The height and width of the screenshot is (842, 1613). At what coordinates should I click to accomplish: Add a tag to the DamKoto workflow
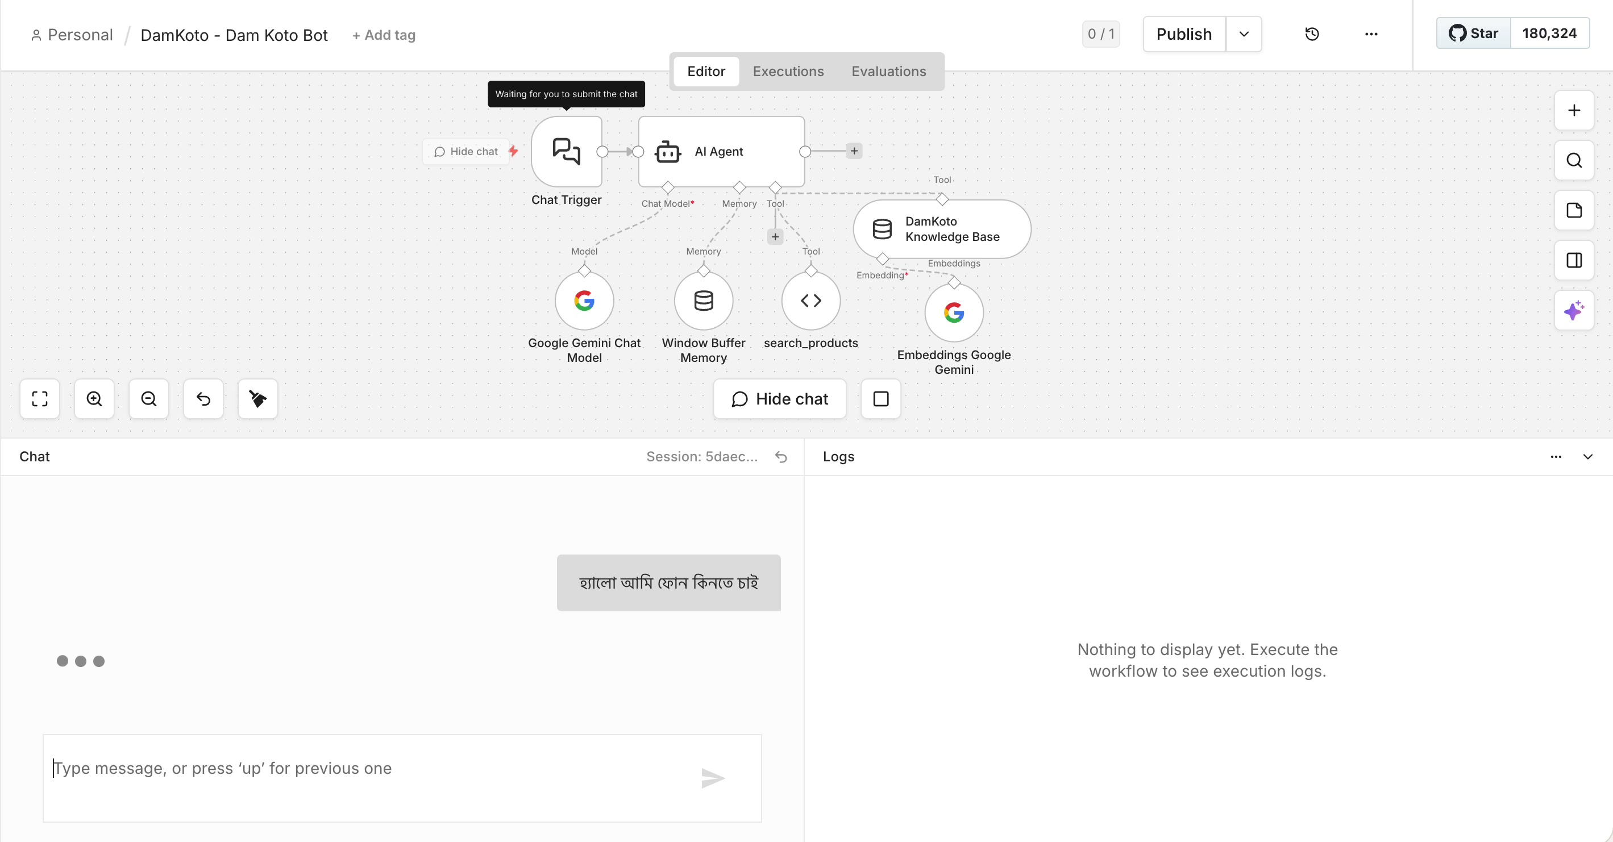pos(384,35)
